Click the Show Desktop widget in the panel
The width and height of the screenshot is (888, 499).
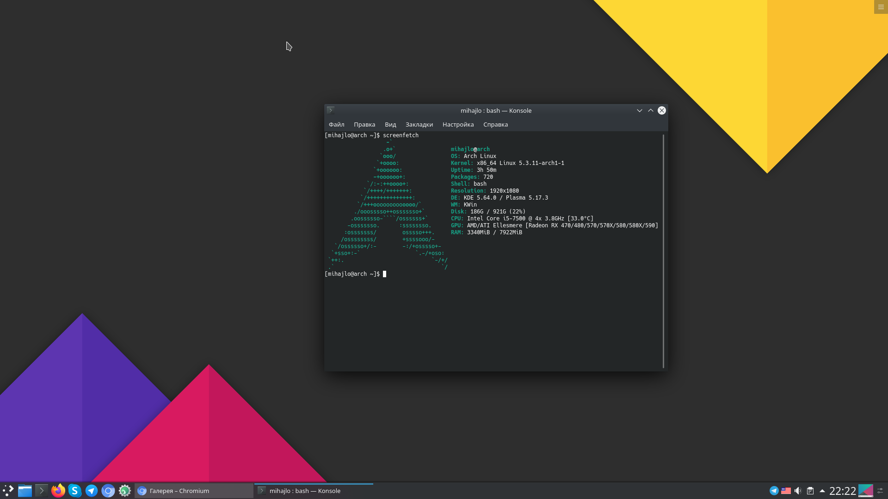tap(865, 491)
